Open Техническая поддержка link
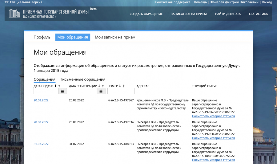This screenshot has width=277, height=164. (172, 2)
